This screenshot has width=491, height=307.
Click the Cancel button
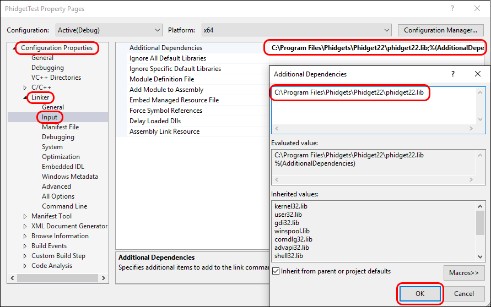tap(465, 294)
